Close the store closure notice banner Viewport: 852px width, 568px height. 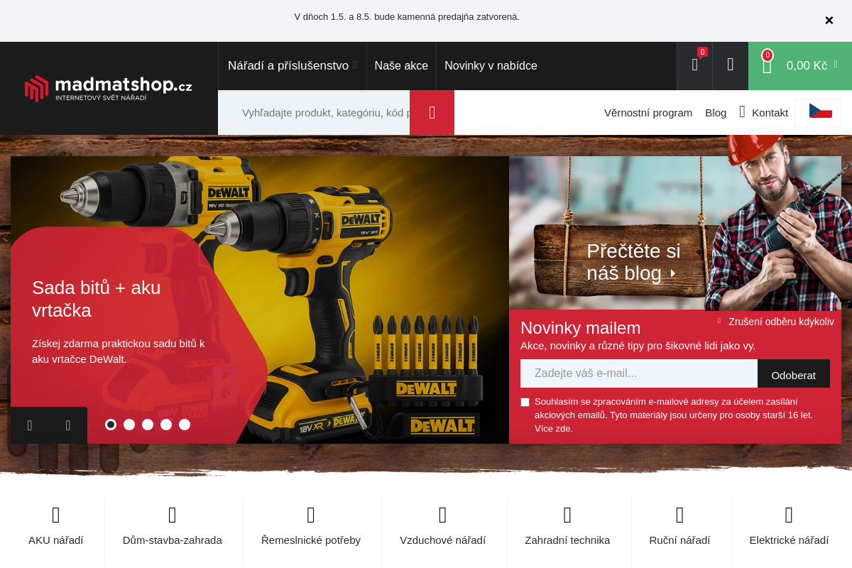click(829, 21)
